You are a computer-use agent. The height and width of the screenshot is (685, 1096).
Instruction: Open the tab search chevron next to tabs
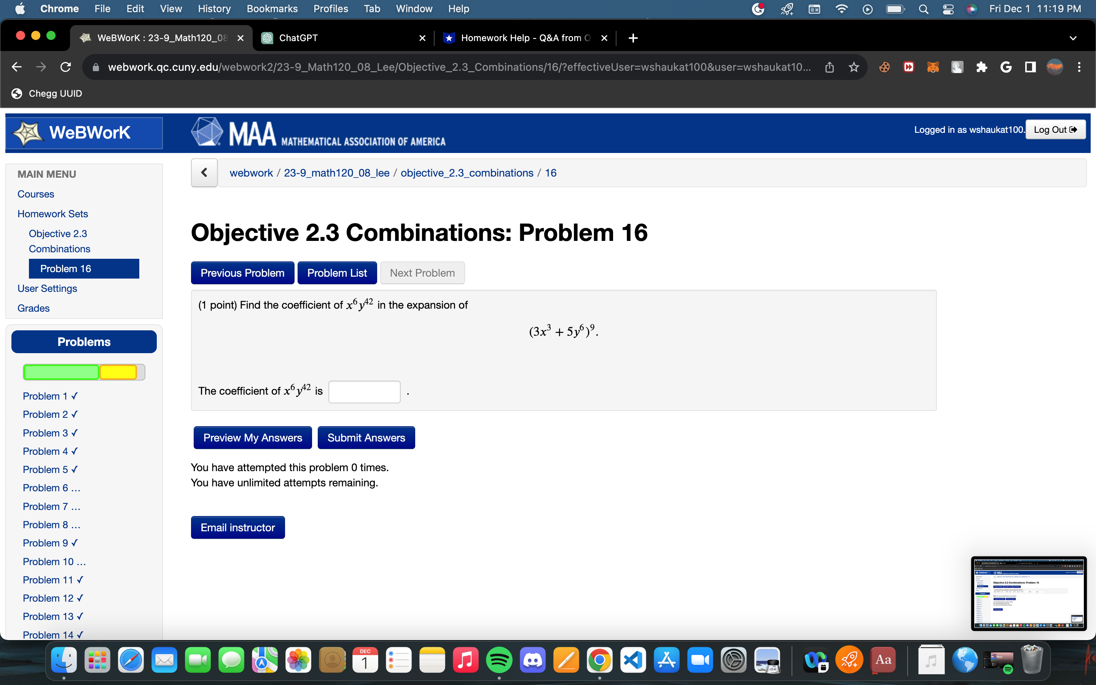tap(1073, 38)
